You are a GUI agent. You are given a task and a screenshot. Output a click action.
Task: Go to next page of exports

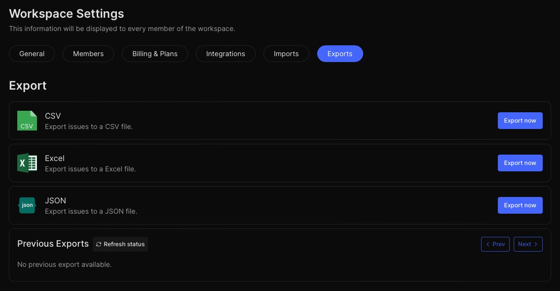[528, 244]
